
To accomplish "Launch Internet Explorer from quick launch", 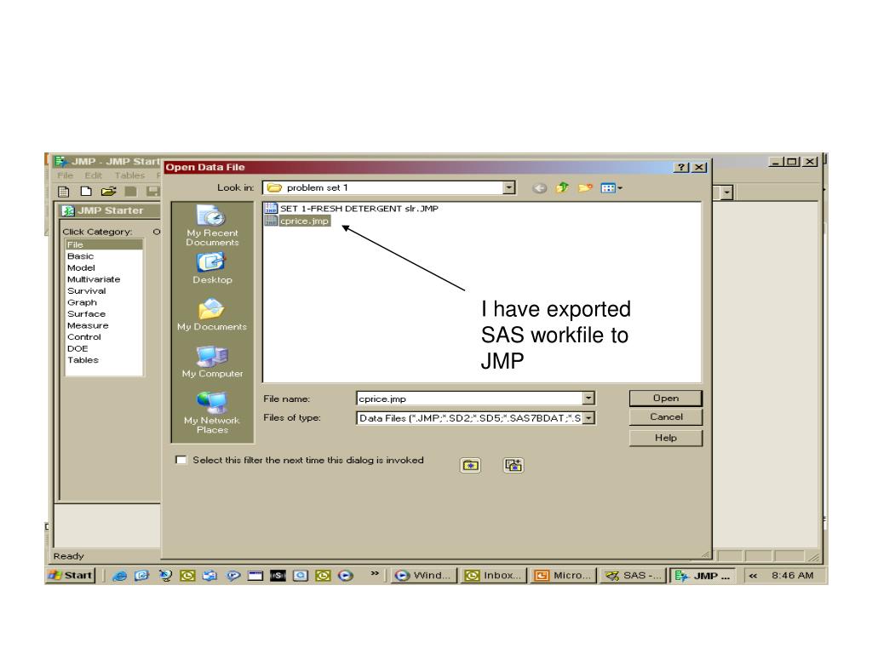I will 119,577.
